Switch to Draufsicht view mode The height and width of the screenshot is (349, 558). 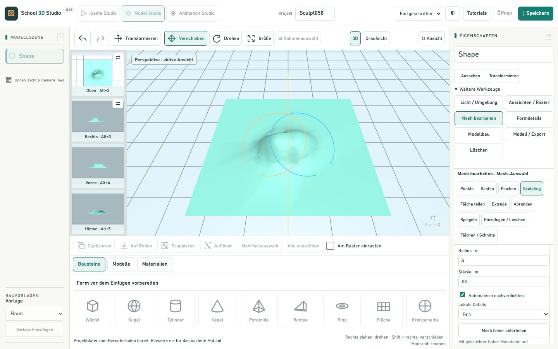click(376, 38)
